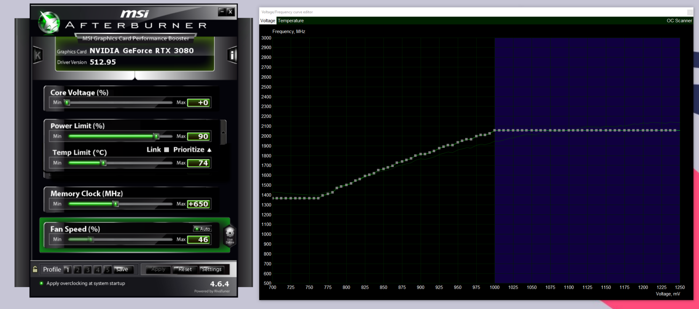This screenshot has height=309, width=699.
Task: Click the fan User Define gear icon
Action: tap(230, 235)
